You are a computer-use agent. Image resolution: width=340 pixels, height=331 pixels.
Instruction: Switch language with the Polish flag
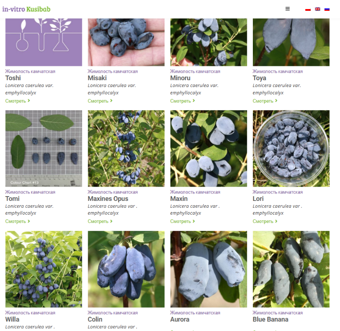pos(308,9)
